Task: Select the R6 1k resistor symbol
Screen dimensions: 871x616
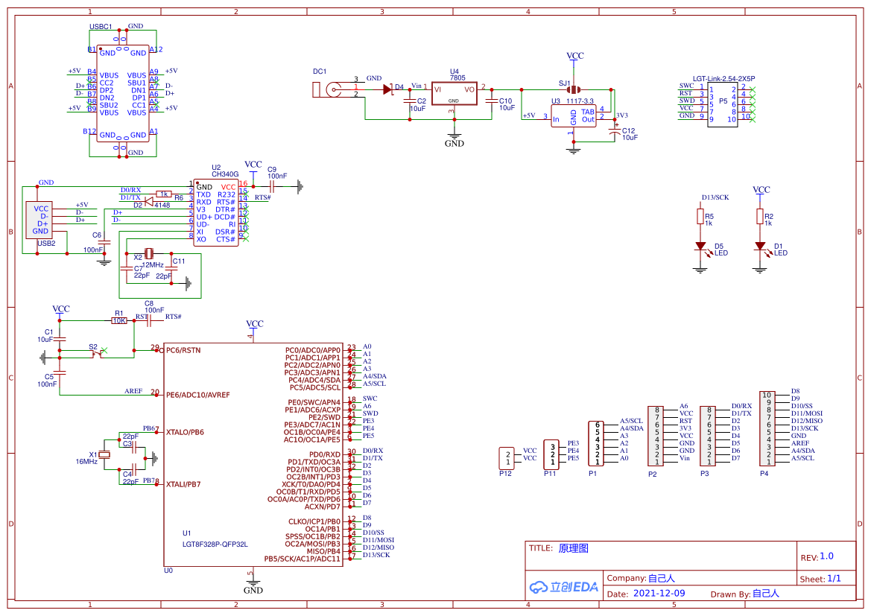Action: pos(164,194)
